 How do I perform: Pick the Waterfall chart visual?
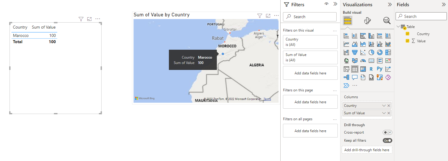pos(346,52)
